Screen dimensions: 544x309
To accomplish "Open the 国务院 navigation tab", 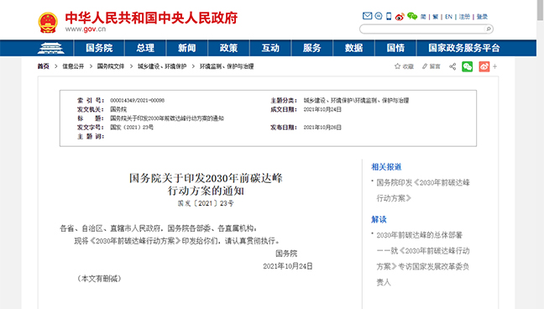I will point(99,48).
